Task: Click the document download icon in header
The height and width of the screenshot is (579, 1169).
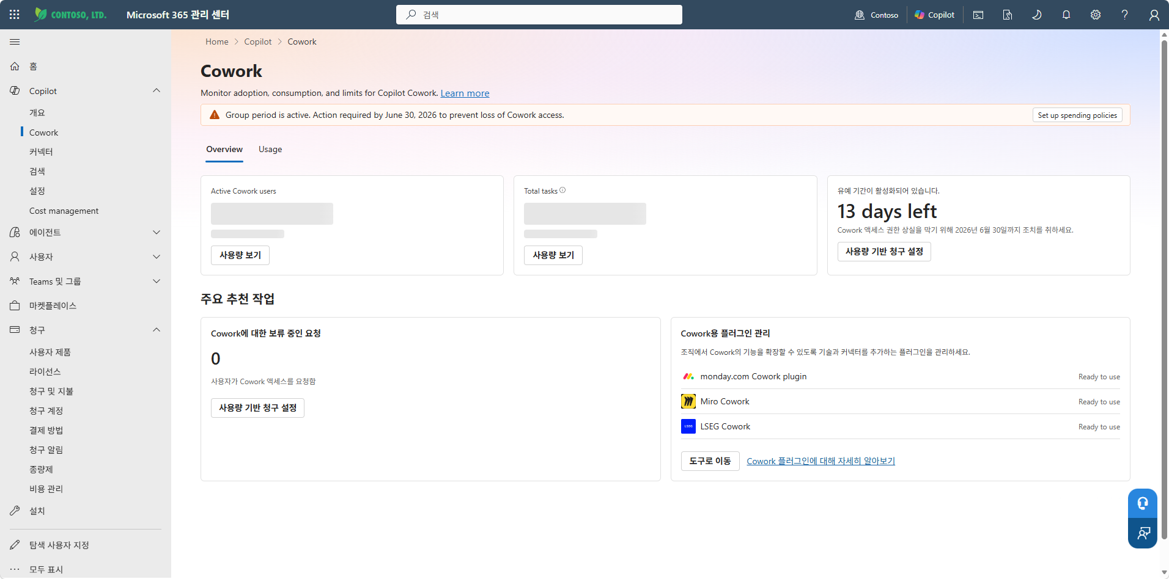Action: click(1008, 15)
